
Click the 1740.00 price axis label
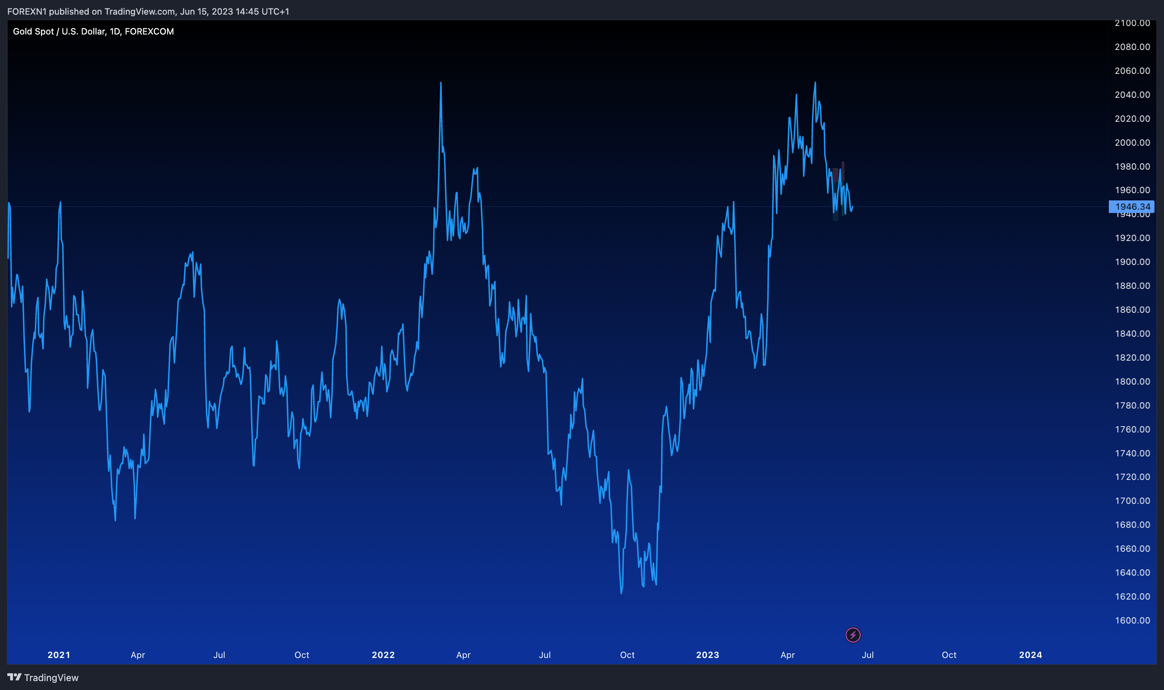[1132, 454]
